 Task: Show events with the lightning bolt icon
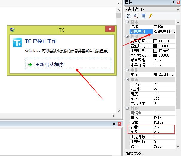[150, 16]
